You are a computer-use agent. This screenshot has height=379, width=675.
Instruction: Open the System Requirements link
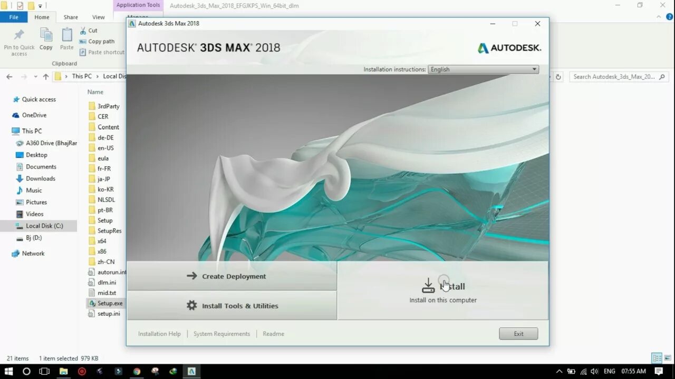(221, 334)
